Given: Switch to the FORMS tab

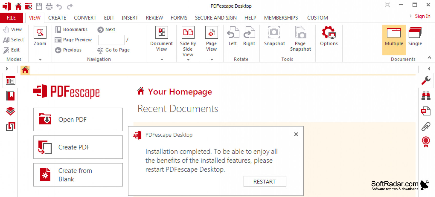Looking at the screenshot, I should point(179,18).
